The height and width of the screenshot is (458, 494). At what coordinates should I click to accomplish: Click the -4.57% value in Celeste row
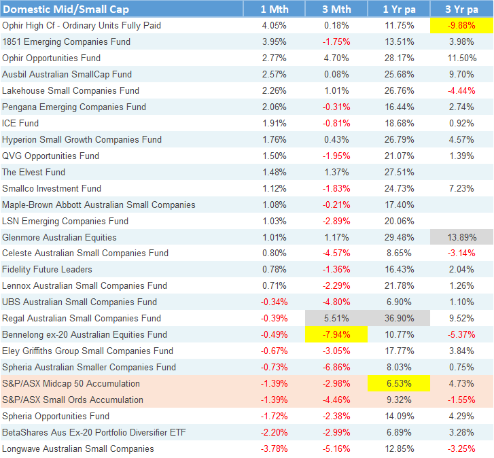336,253
